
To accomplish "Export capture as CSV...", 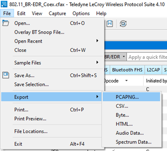I will pos(131,106).
